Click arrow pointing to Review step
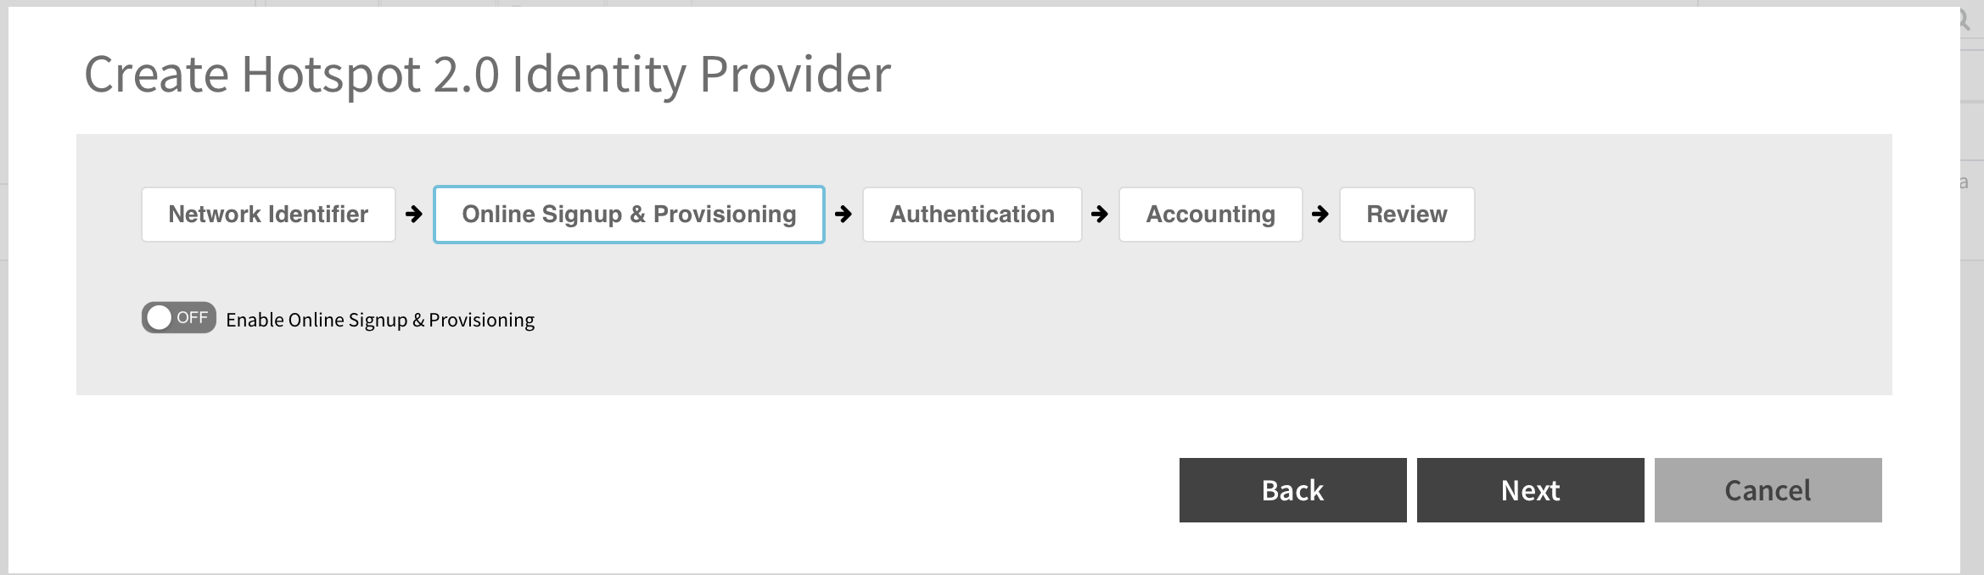This screenshot has height=575, width=1984. (x=1320, y=215)
